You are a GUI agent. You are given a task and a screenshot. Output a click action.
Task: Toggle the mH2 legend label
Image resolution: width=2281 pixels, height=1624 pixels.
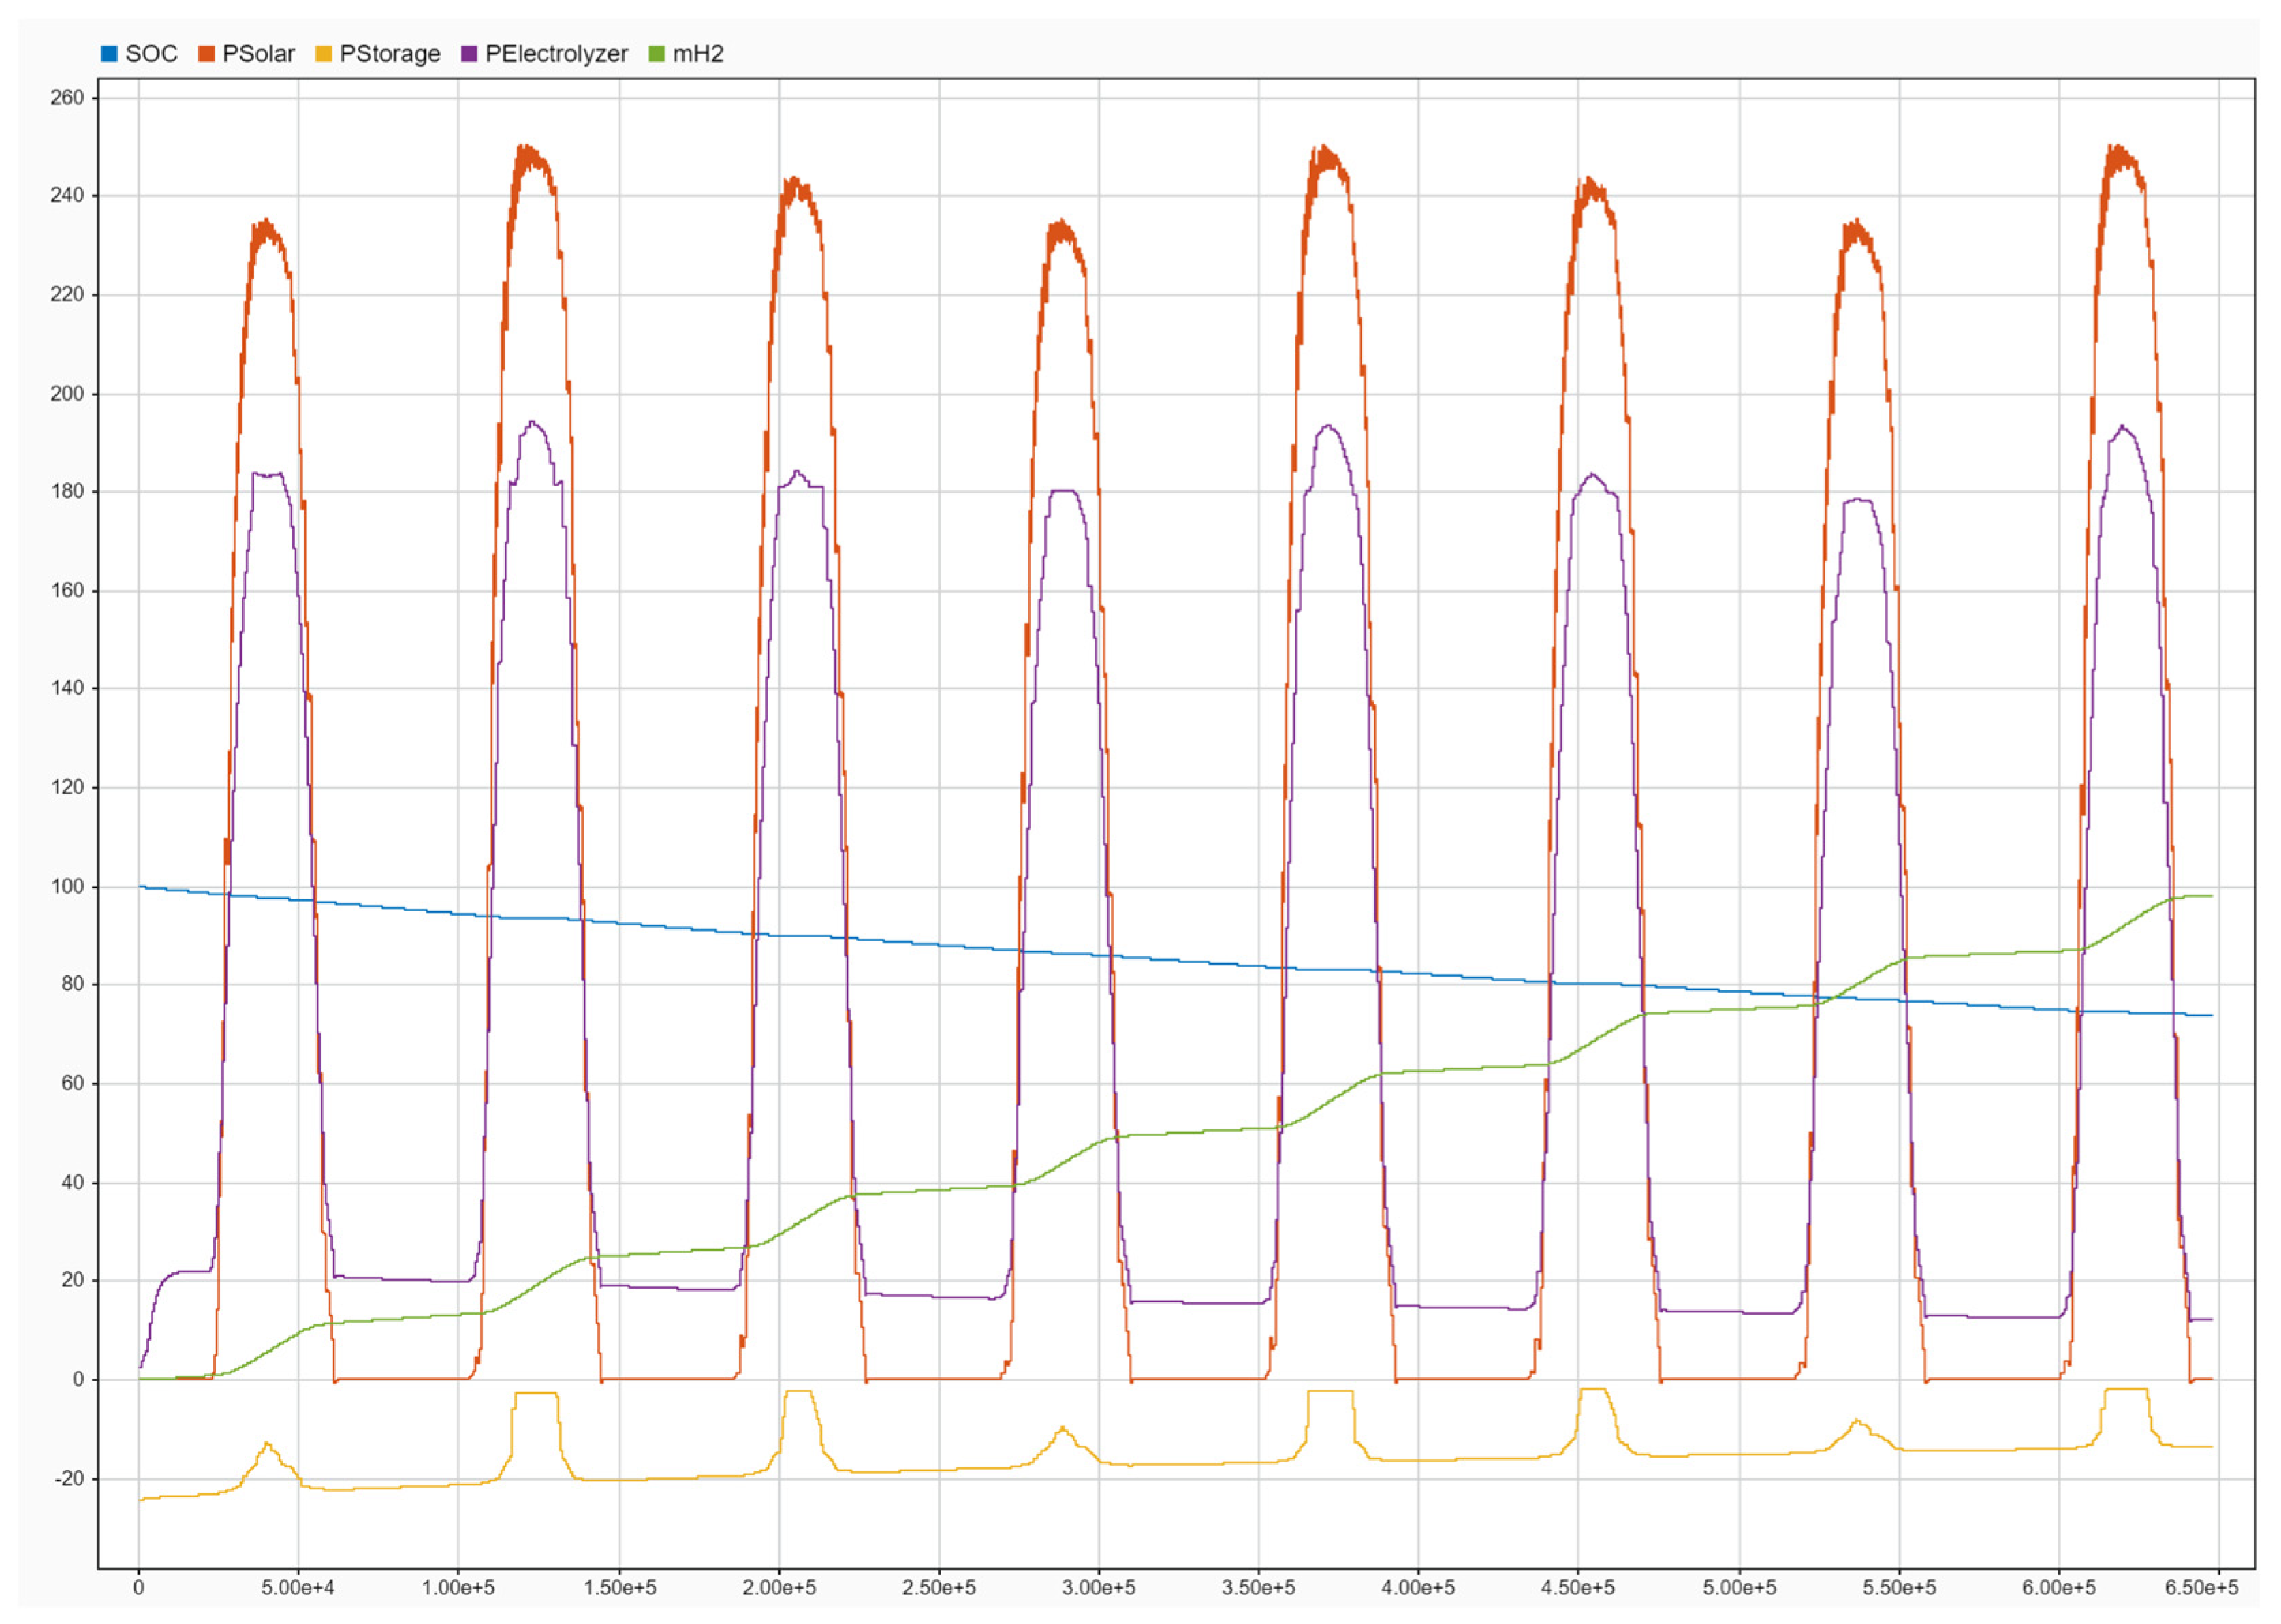697,54
